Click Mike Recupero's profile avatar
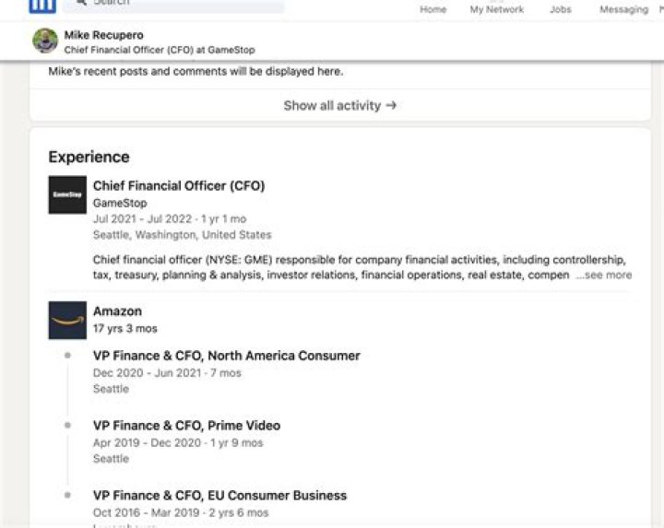The image size is (664, 528). [x=45, y=41]
